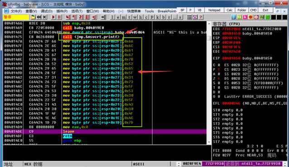Open the BreakPoint menu
The height and width of the screenshot is (167, 289).
point(167,11)
